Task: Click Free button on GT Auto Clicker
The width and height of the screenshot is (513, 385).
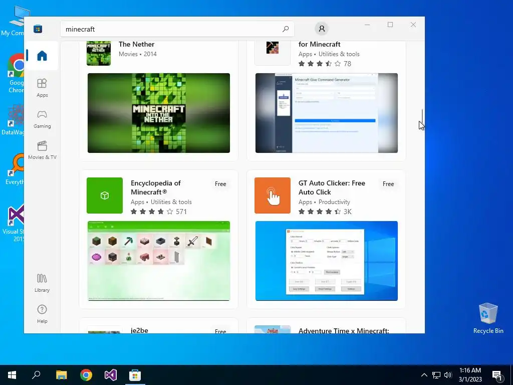Action: click(x=388, y=184)
